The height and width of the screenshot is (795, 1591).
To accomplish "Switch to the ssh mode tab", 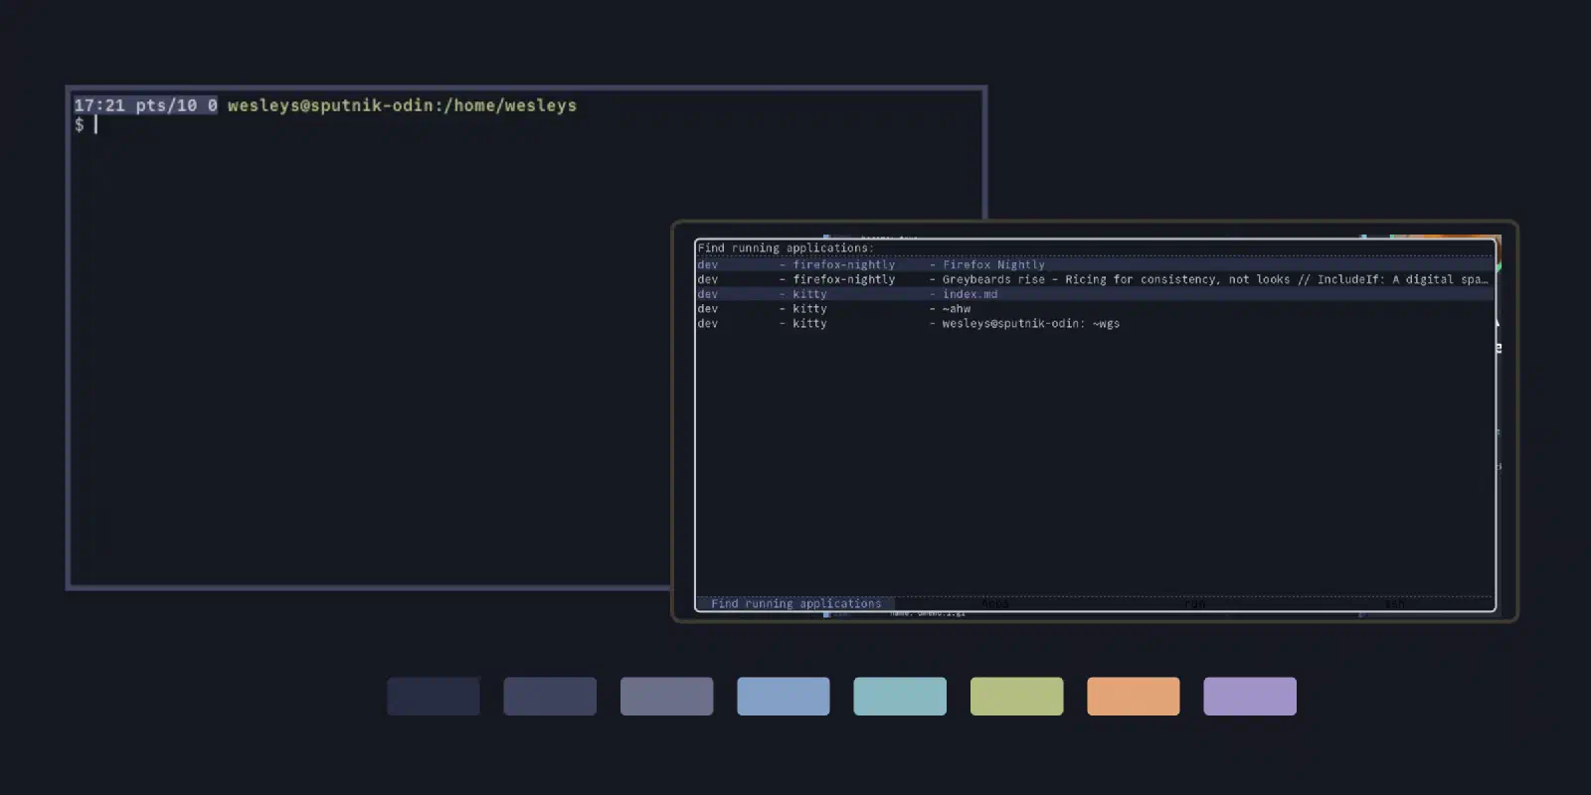I will [x=1394, y=603].
